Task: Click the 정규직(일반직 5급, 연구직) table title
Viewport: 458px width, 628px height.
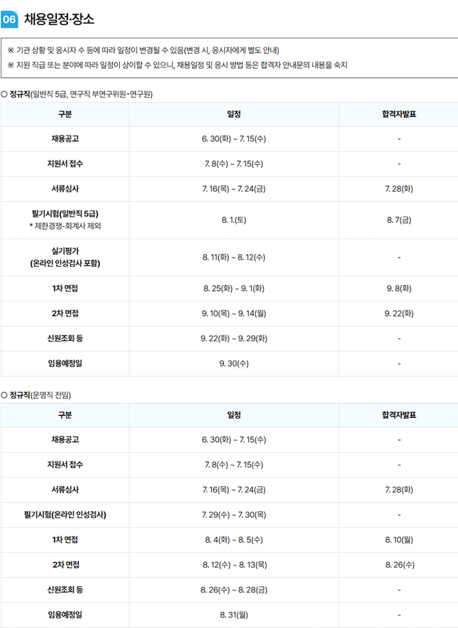Action: point(77,94)
